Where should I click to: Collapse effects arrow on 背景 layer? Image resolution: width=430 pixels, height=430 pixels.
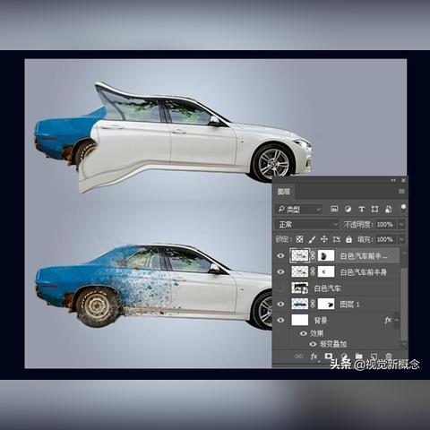(397, 320)
